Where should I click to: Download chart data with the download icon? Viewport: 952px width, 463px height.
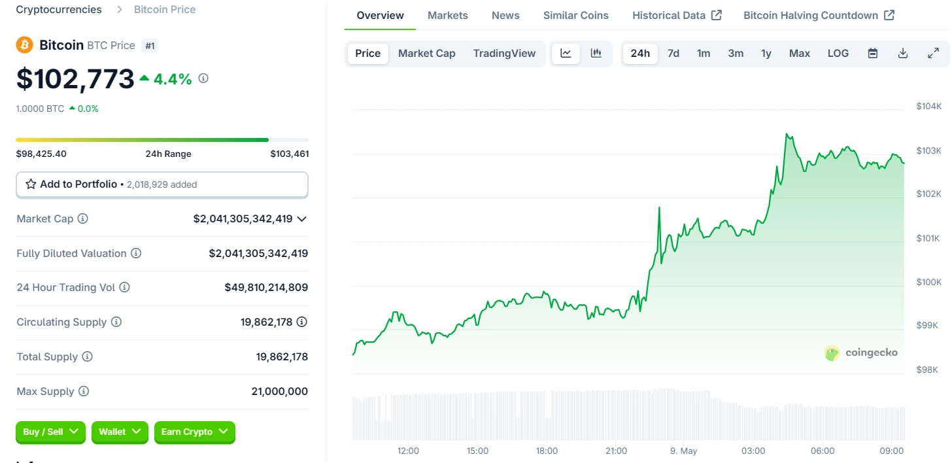click(903, 54)
